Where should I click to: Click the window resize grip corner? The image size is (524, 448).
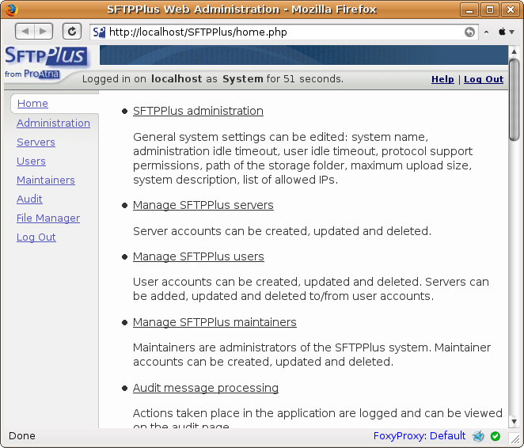pos(515,439)
